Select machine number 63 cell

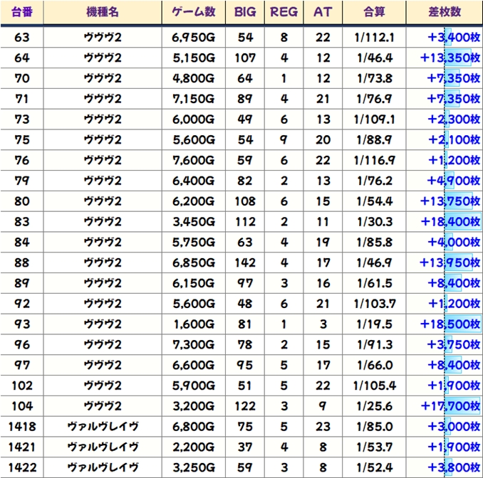(x=22, y=37)
